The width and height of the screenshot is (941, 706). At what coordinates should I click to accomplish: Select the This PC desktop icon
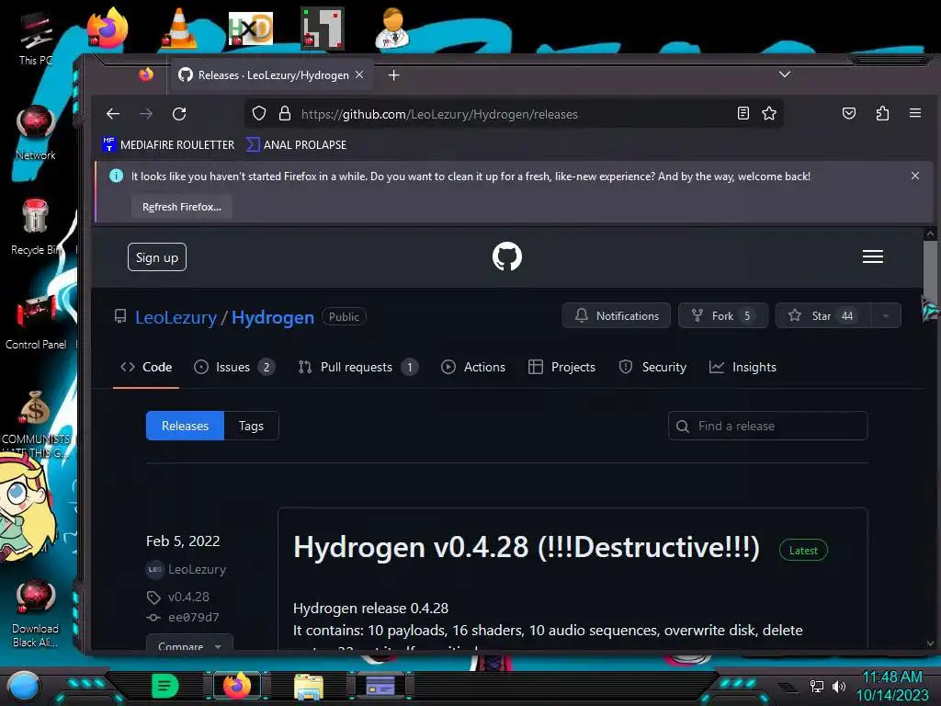pyautogui.click(x=36, y=37)
